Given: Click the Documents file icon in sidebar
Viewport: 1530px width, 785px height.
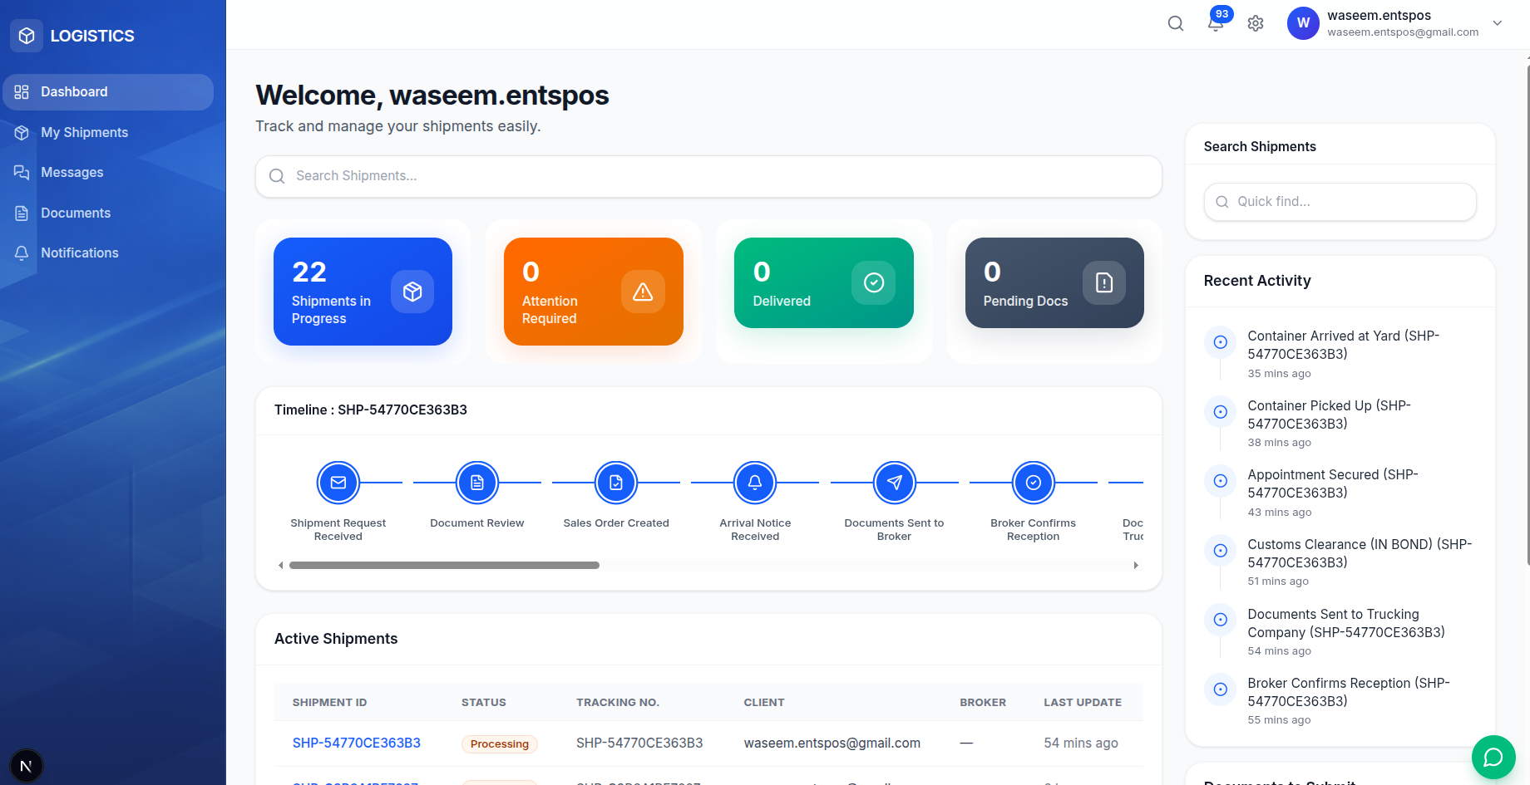Looking at the screenshot, I should tap(22, 213).
